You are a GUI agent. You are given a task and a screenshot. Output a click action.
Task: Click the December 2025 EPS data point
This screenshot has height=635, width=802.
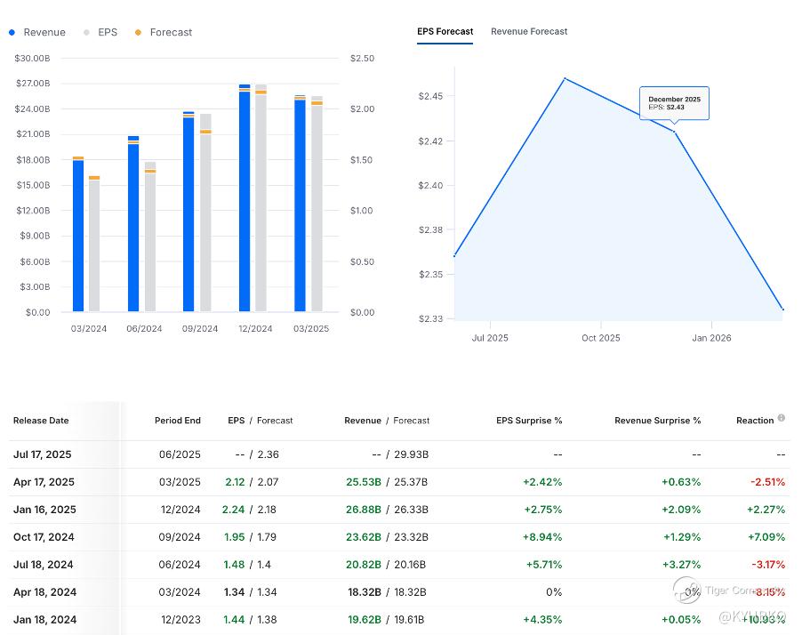[x=675, y=132]
